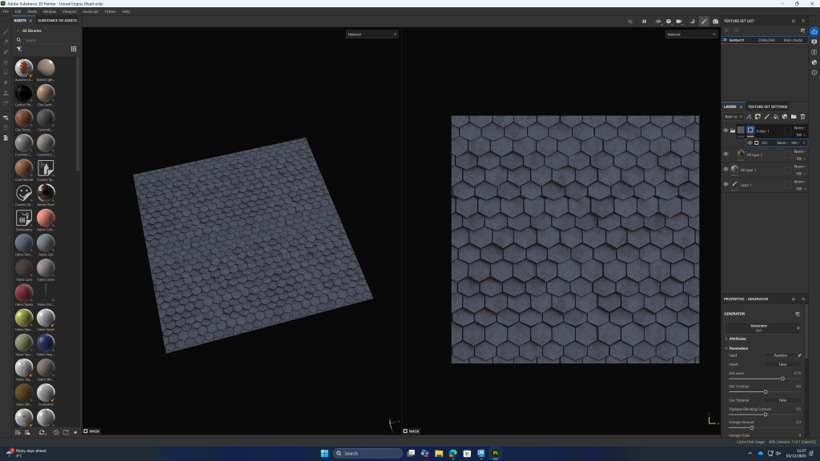This screenshot has height=461, width=820.
Task: Open the Viewport menu
Action: tap(70, 11)
